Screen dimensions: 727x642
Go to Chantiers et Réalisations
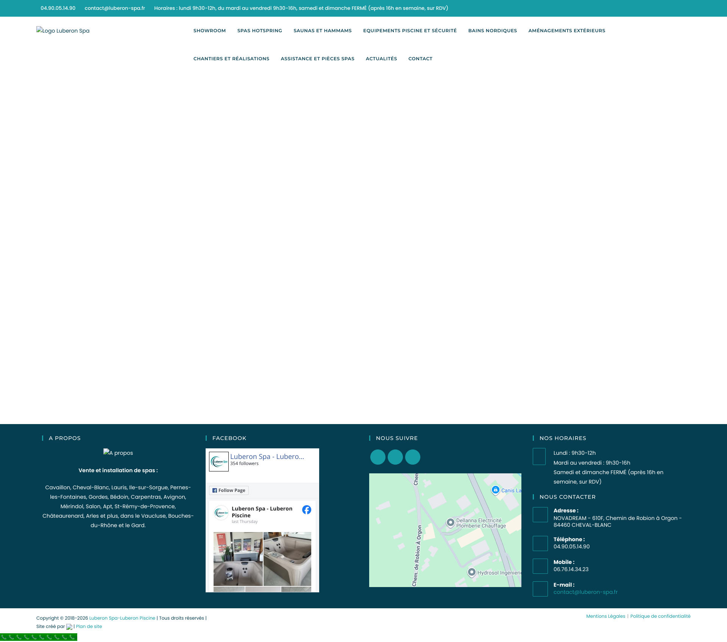(231, 59)
